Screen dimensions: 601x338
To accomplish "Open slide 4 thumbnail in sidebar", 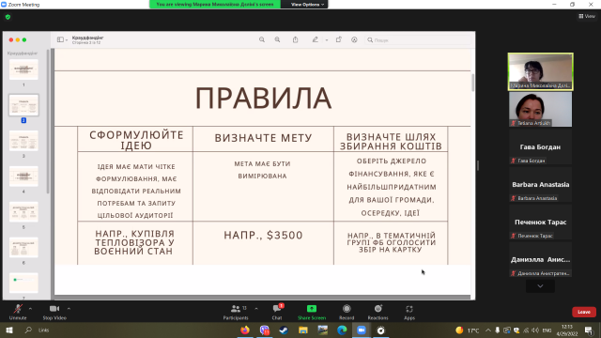I will click(x=23, y=177).
